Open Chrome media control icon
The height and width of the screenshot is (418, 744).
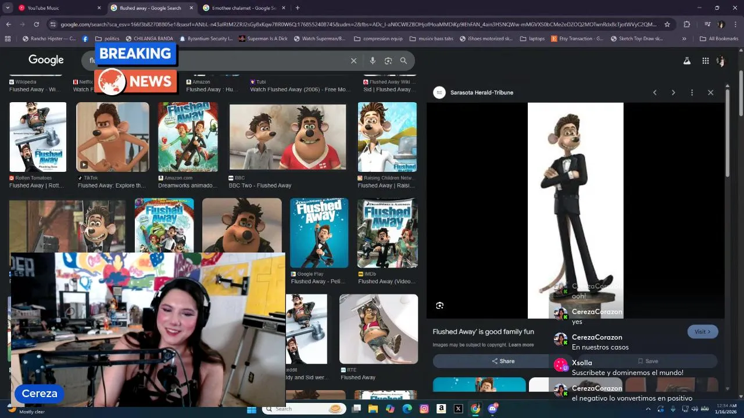pos(707,24)
